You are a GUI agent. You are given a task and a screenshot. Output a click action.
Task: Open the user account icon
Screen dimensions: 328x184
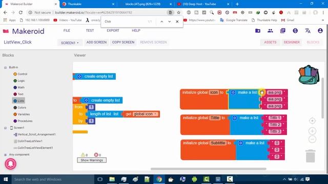[320, 31]
